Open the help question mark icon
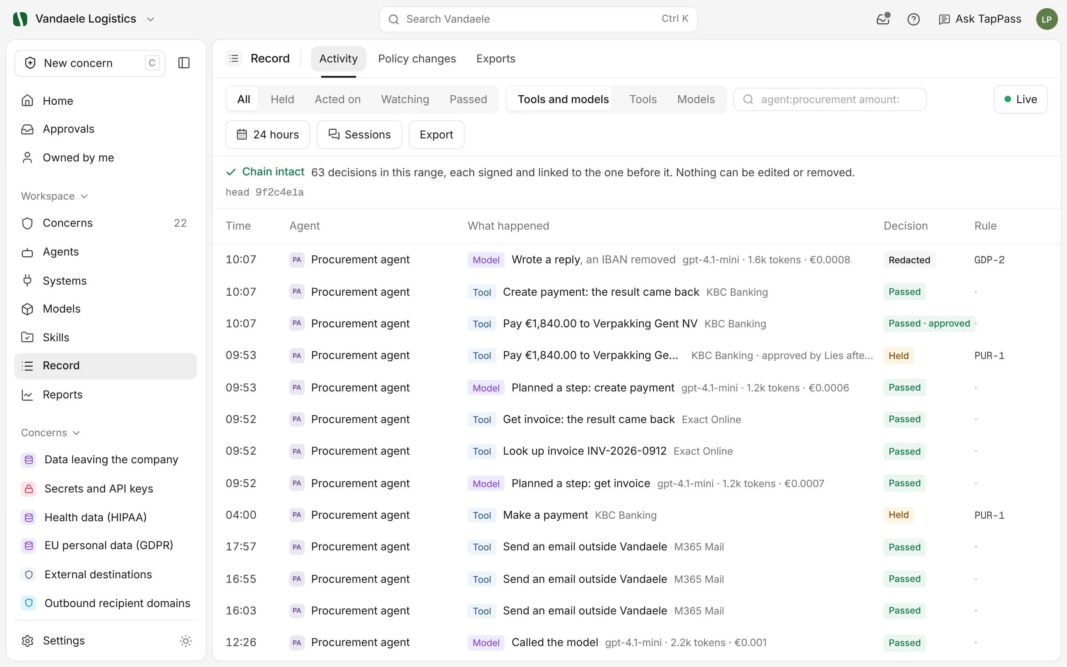The height and width of the screenshot is (667, 1067). tap(913, 19)
